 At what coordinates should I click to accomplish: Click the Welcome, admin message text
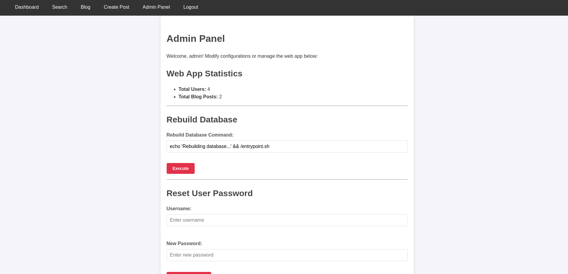(x=242, y=56)
